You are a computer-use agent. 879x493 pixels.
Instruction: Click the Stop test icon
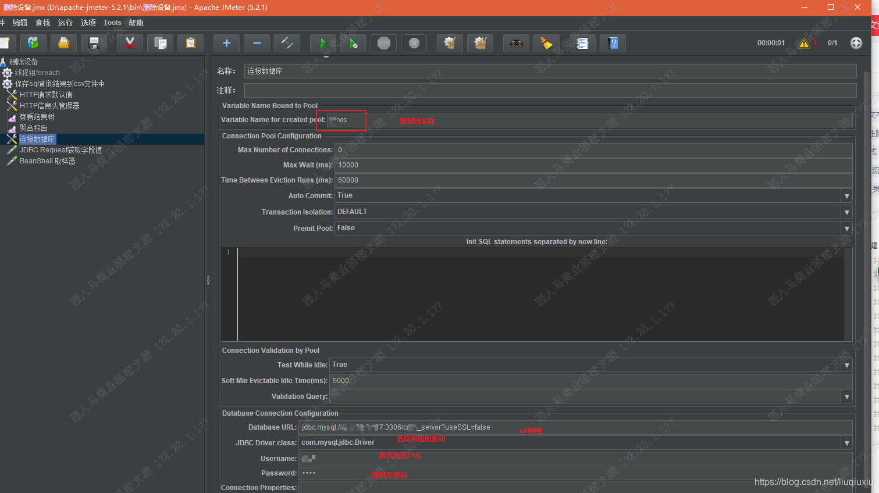tap(383, 43)
